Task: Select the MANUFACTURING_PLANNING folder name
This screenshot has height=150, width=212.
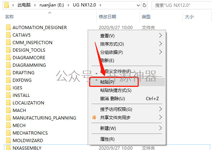Action: (x=44, y=118)
